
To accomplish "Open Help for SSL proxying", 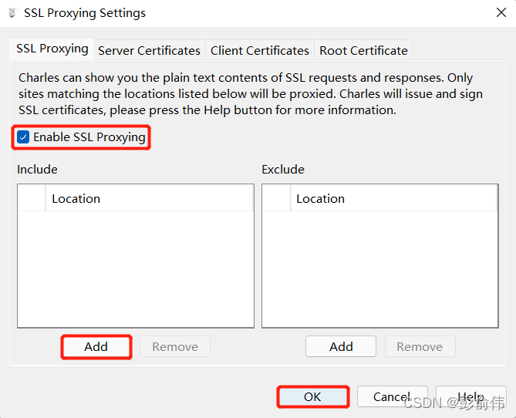I will click(471, 396).
